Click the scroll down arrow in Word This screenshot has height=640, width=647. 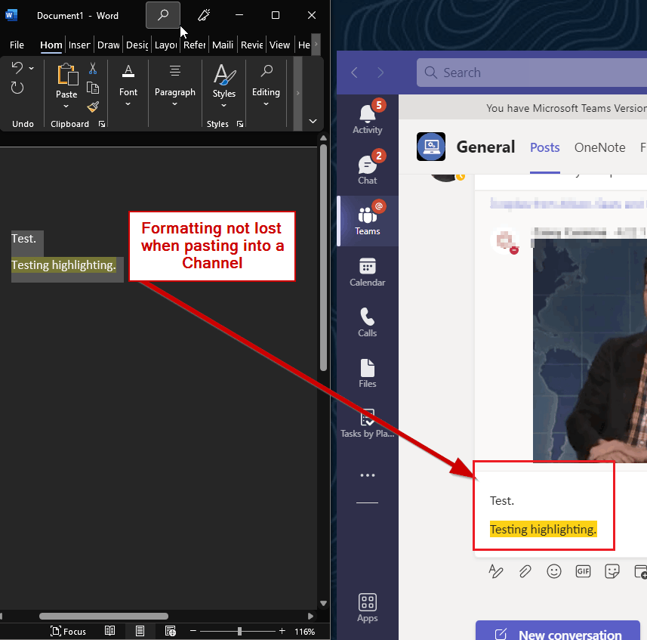click(x=323, y=604)
